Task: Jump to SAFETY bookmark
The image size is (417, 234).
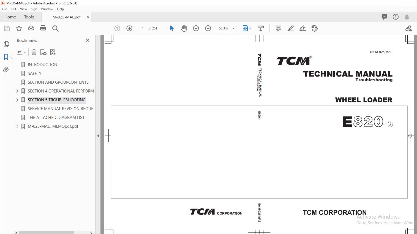Action: 34,74
